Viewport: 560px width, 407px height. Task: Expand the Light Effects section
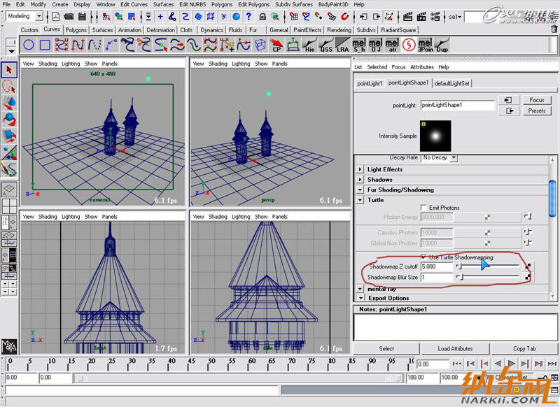click(x=360, y=169)
